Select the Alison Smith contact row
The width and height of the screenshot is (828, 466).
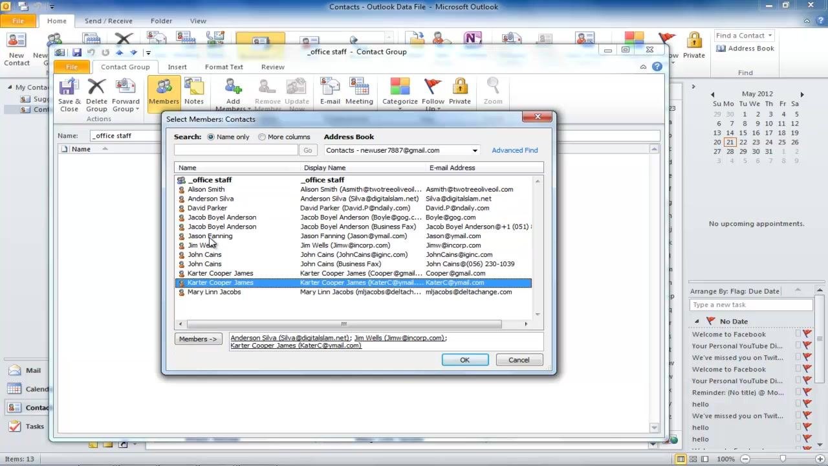[x=353, y=190]
